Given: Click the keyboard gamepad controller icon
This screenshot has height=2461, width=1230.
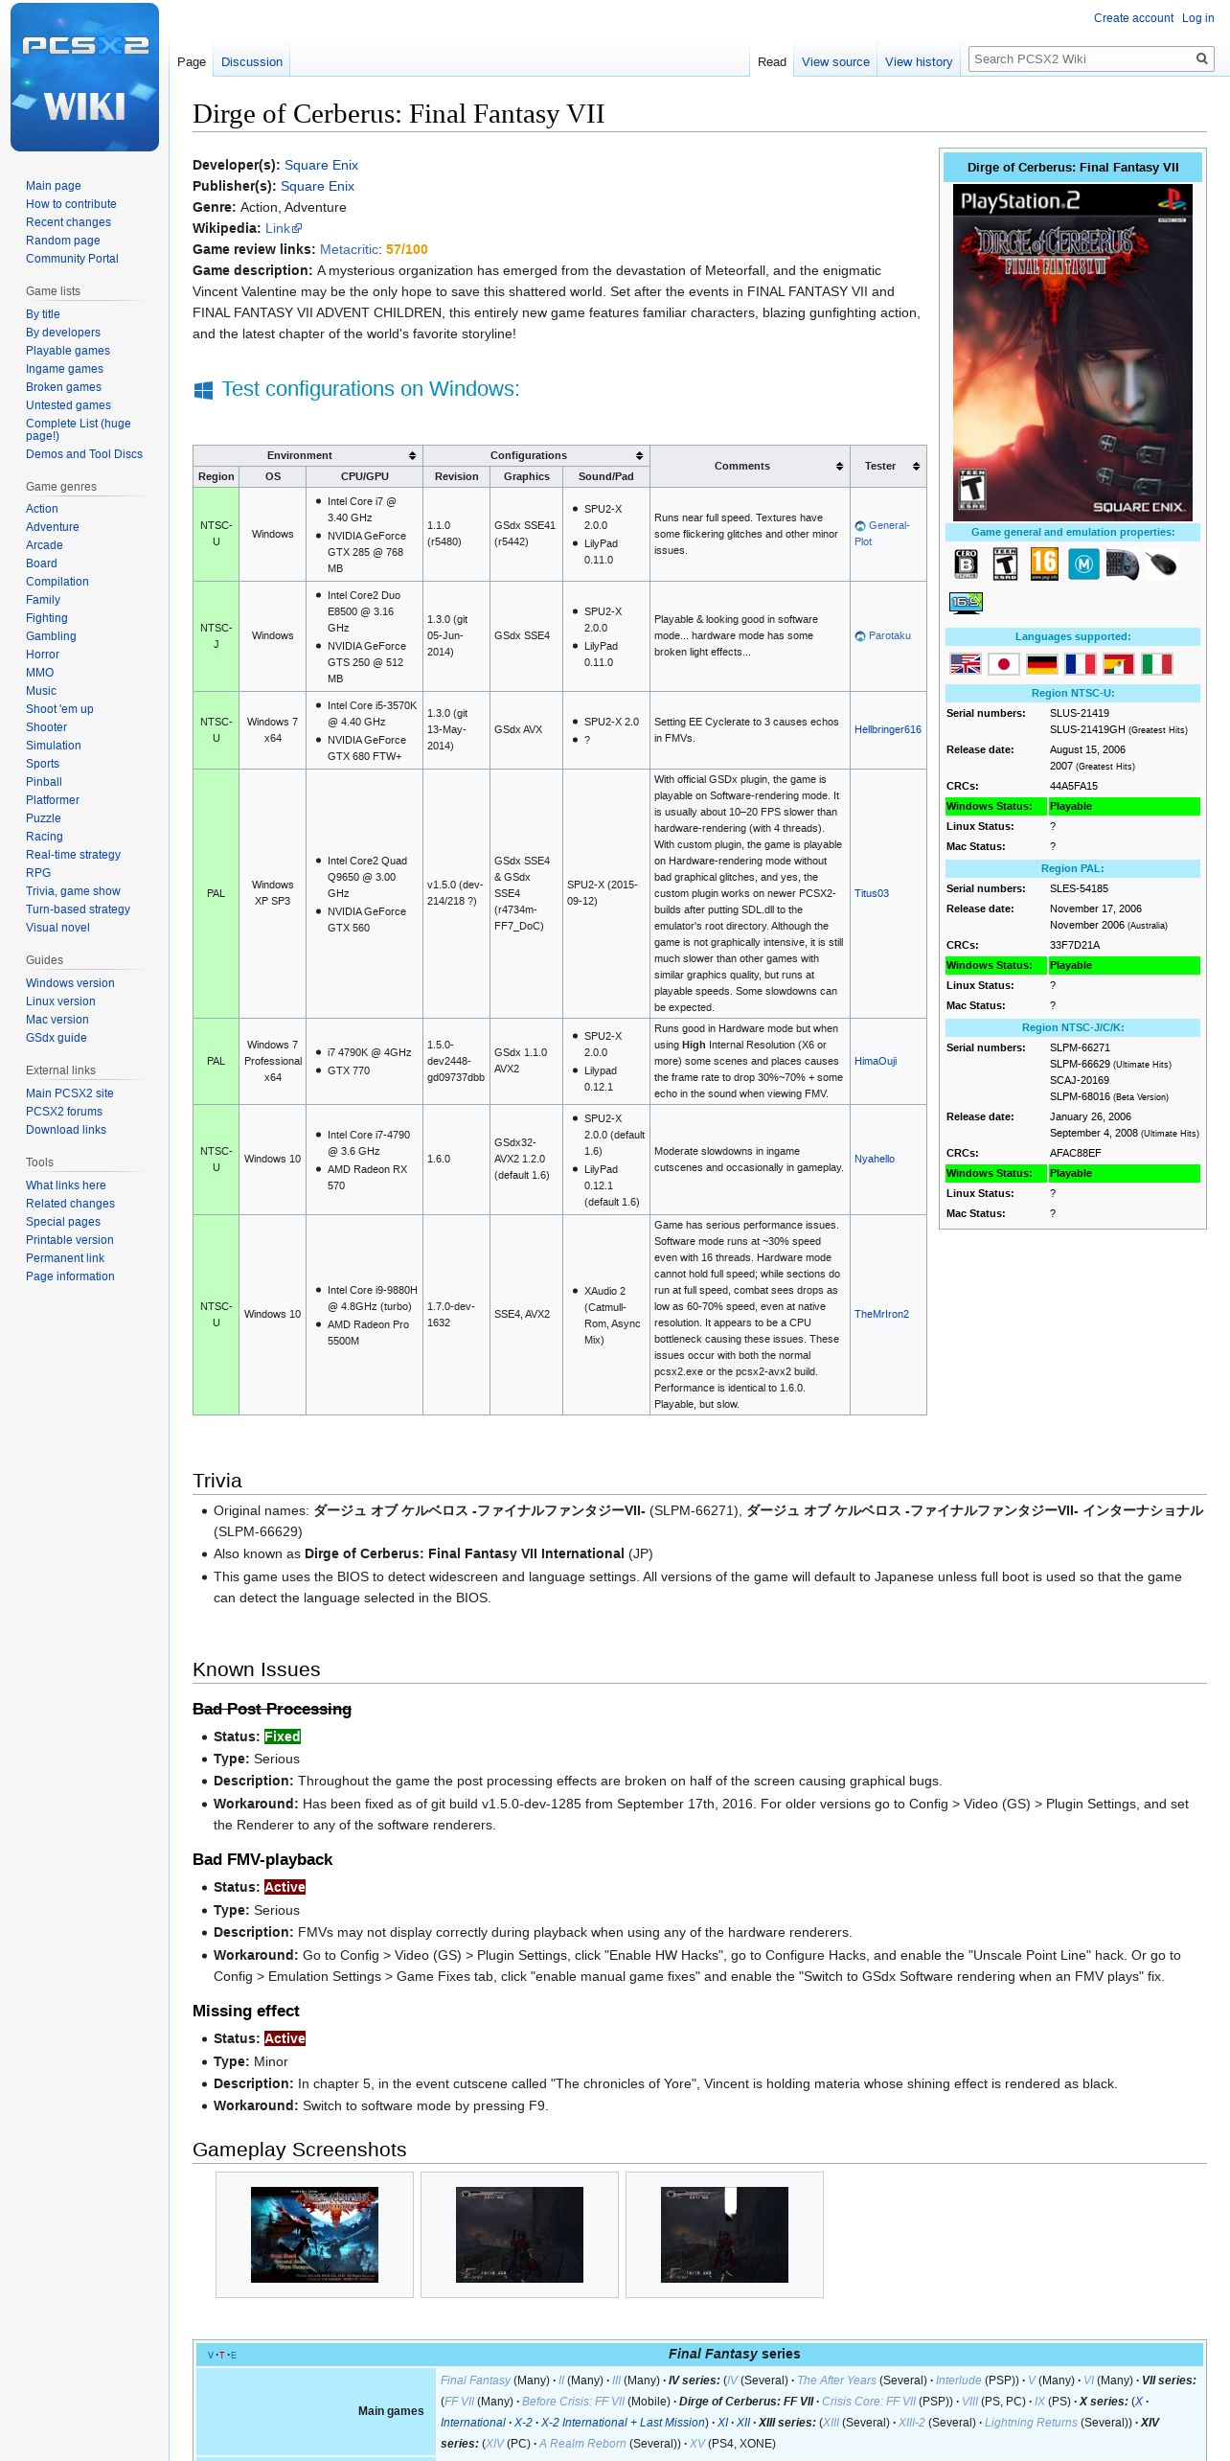Looking at the screenshot, I should (1122, 564).
